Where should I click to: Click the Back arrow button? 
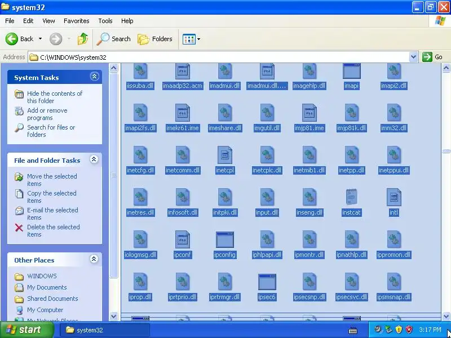(x=11, y=39)
